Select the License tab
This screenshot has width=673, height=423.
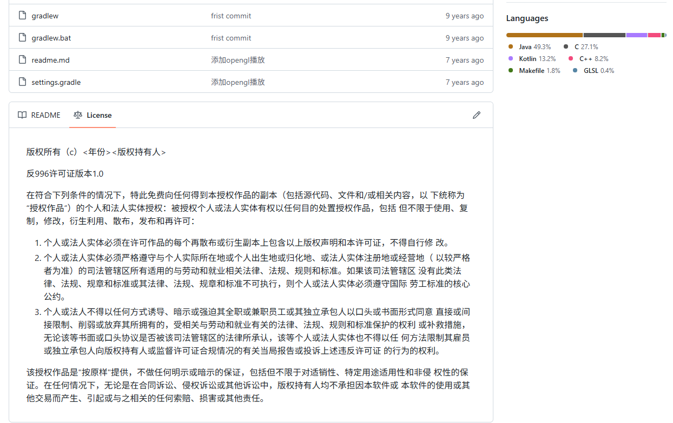(93, 115)
